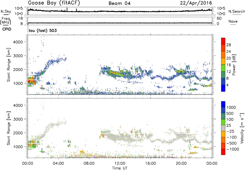Click the 'Beam 04' label
The image size is (245, 170).
[x=119, y=3]
